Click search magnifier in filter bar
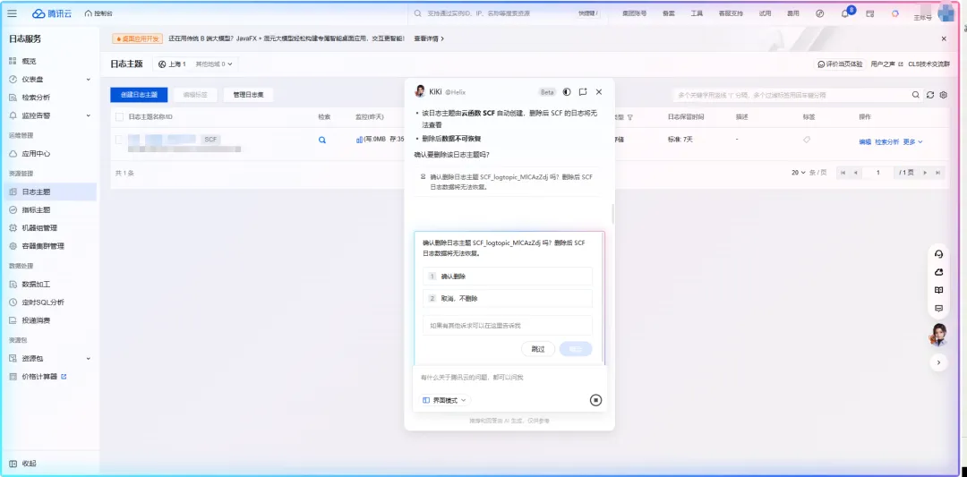The height and width of the screenshot is (477, 967). click(x=916, y=95)
